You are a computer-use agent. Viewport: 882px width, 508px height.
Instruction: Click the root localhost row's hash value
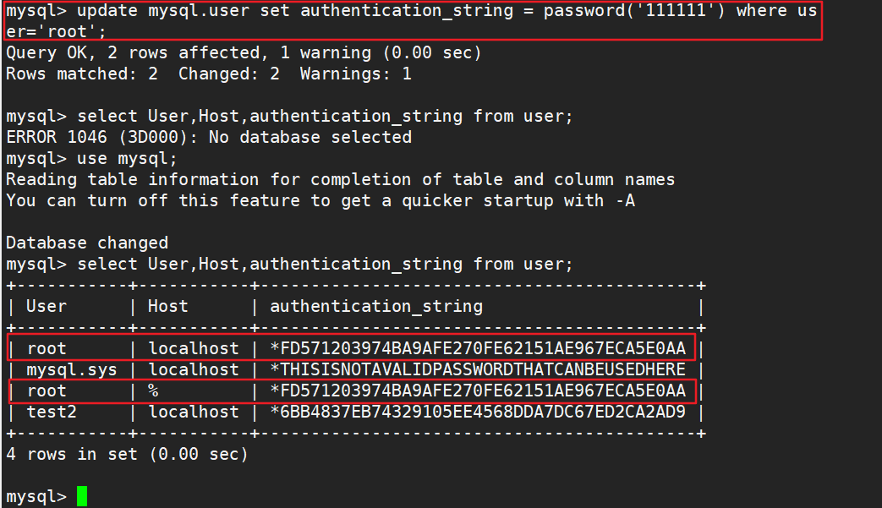tap(478, 348)
